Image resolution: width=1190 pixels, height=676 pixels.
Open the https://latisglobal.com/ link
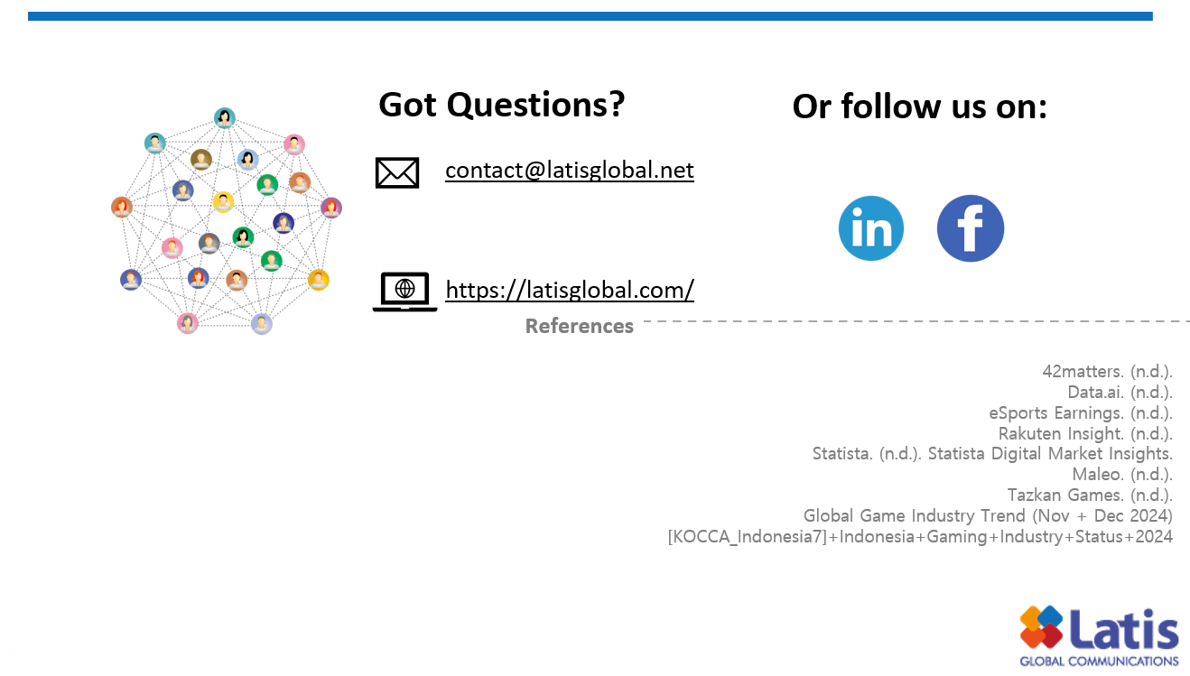(x=570, y=289)
